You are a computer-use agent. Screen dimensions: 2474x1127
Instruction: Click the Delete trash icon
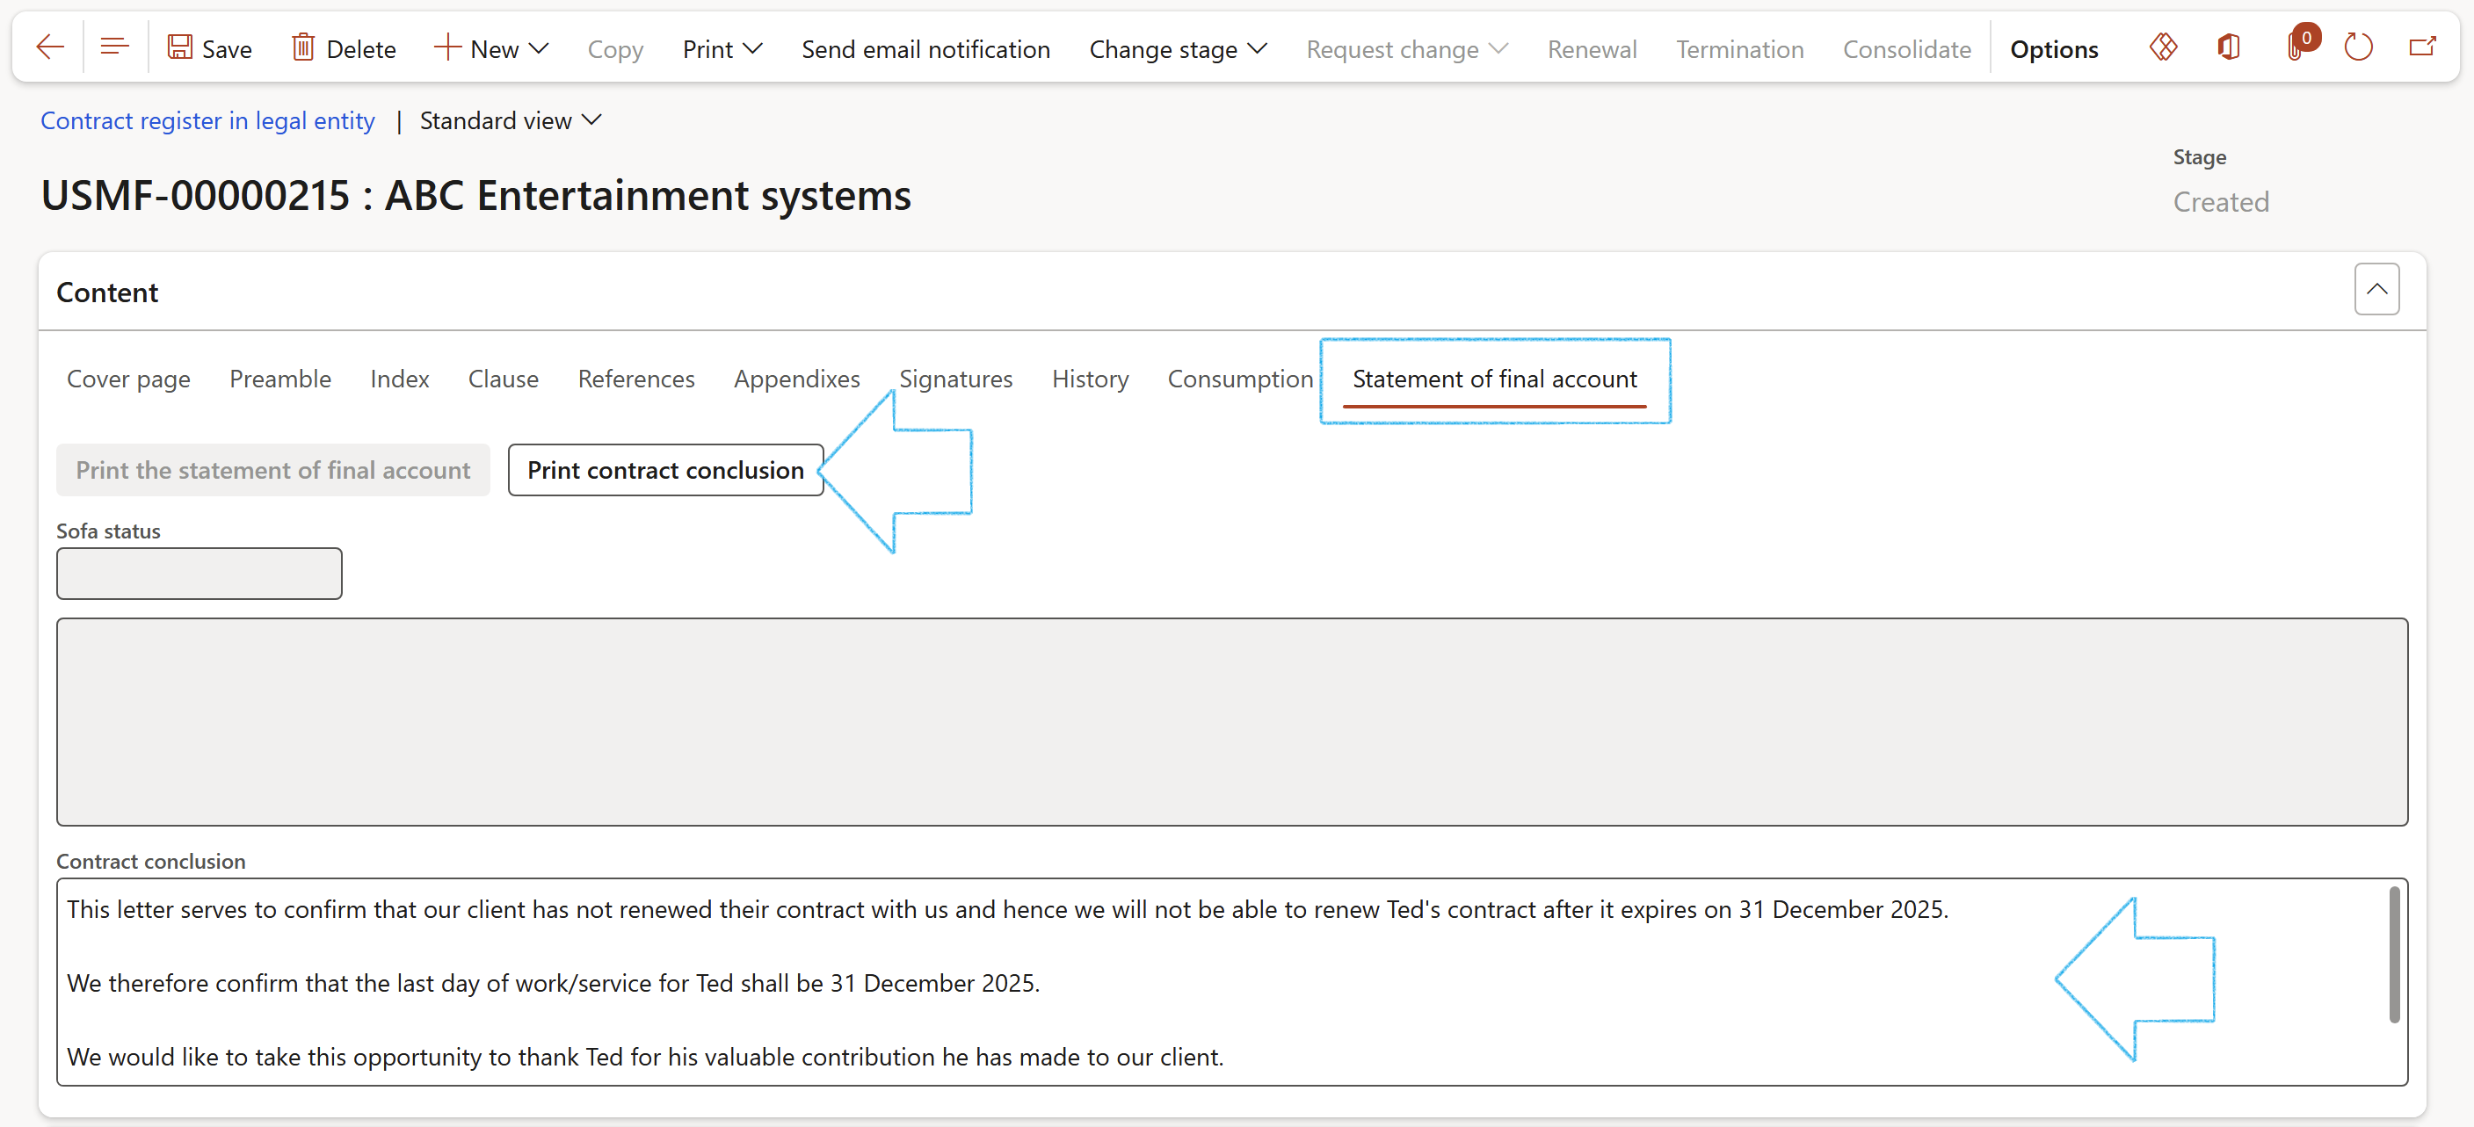(x=303, y=48)
